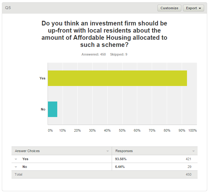Viewport: 210px width, 194px height.
Task: Click the yellow-green Yes bar
Action: pos(117,78)
